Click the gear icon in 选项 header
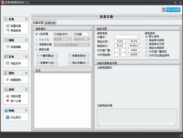This screenshot has width=183, height=138. (x=6, y=90)
